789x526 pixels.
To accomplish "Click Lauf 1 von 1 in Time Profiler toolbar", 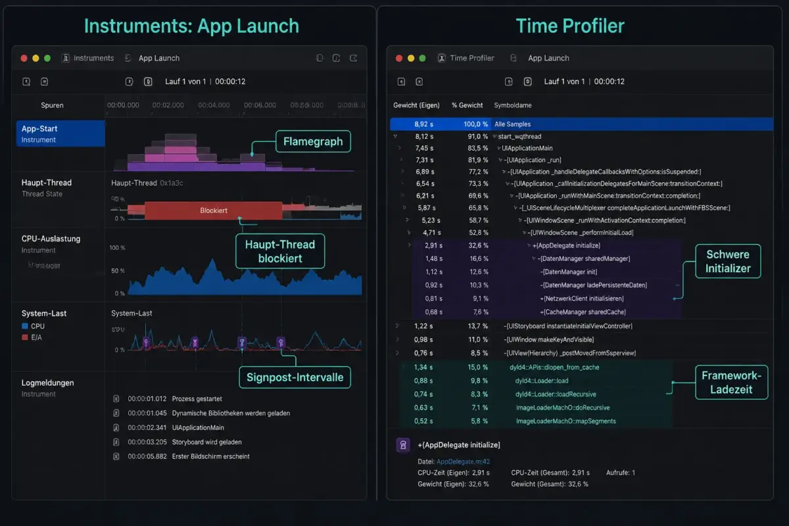I will click(x=564, y=82).
